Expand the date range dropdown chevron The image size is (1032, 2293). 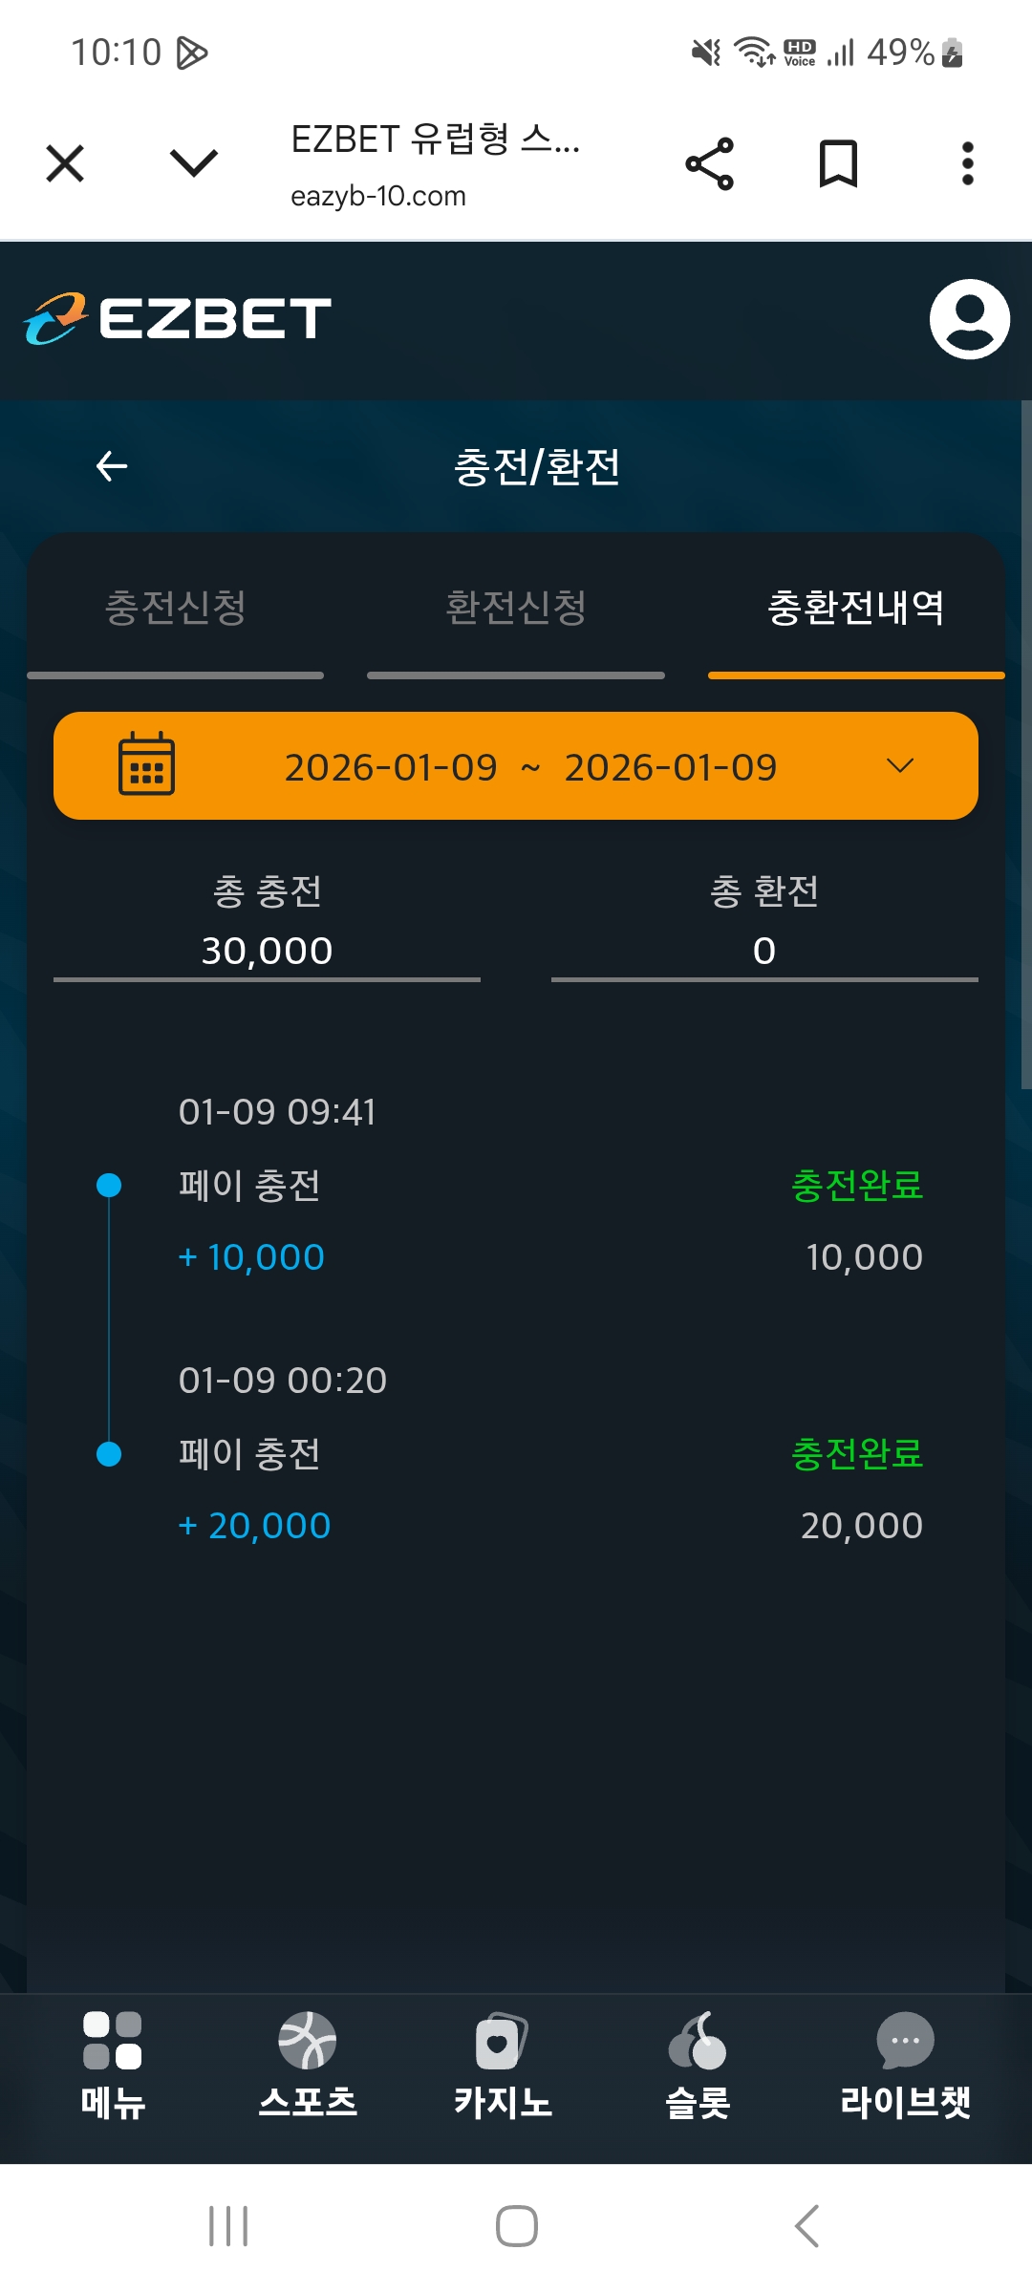(x=900, y=765)
